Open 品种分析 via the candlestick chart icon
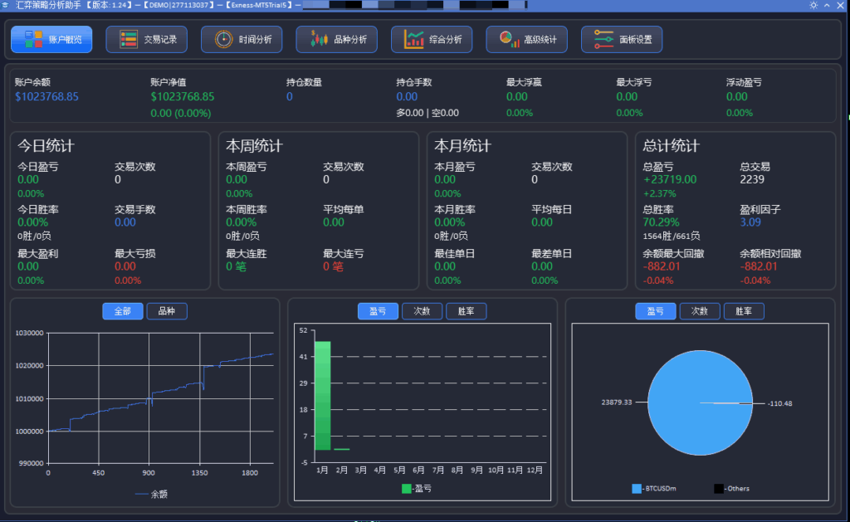The image size is (850, 522). tap(319, 38)
